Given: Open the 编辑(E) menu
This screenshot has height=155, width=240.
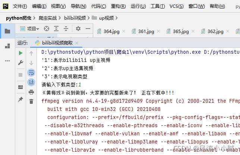Looking at the screenshot, I should pyautogui.click(x=39, y=6).
